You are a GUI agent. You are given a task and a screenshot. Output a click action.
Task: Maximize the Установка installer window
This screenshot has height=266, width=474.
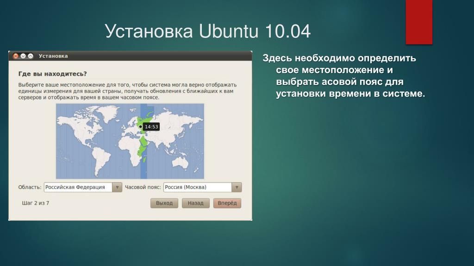pyautogui.click(x=31, y=56)
